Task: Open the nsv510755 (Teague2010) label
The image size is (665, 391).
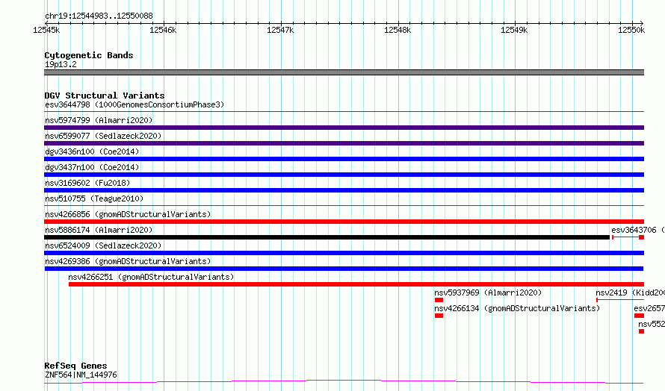Action: coord(94,198)
